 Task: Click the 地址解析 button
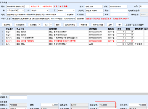[70, 14]
